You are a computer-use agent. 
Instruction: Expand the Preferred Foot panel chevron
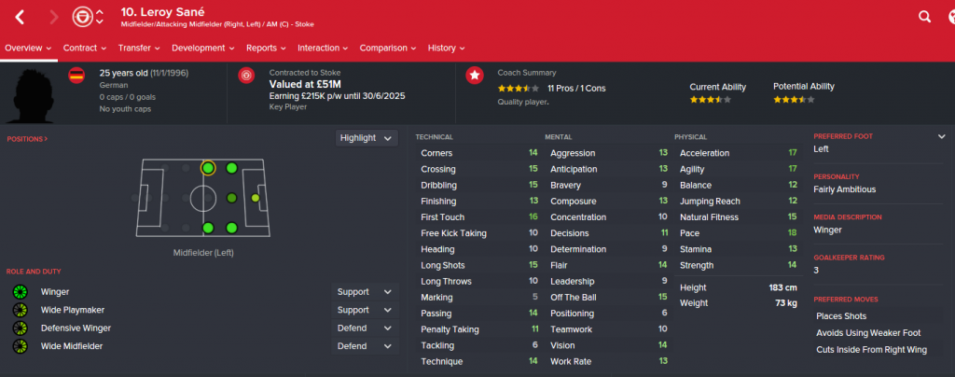click(x=942, y=137)
